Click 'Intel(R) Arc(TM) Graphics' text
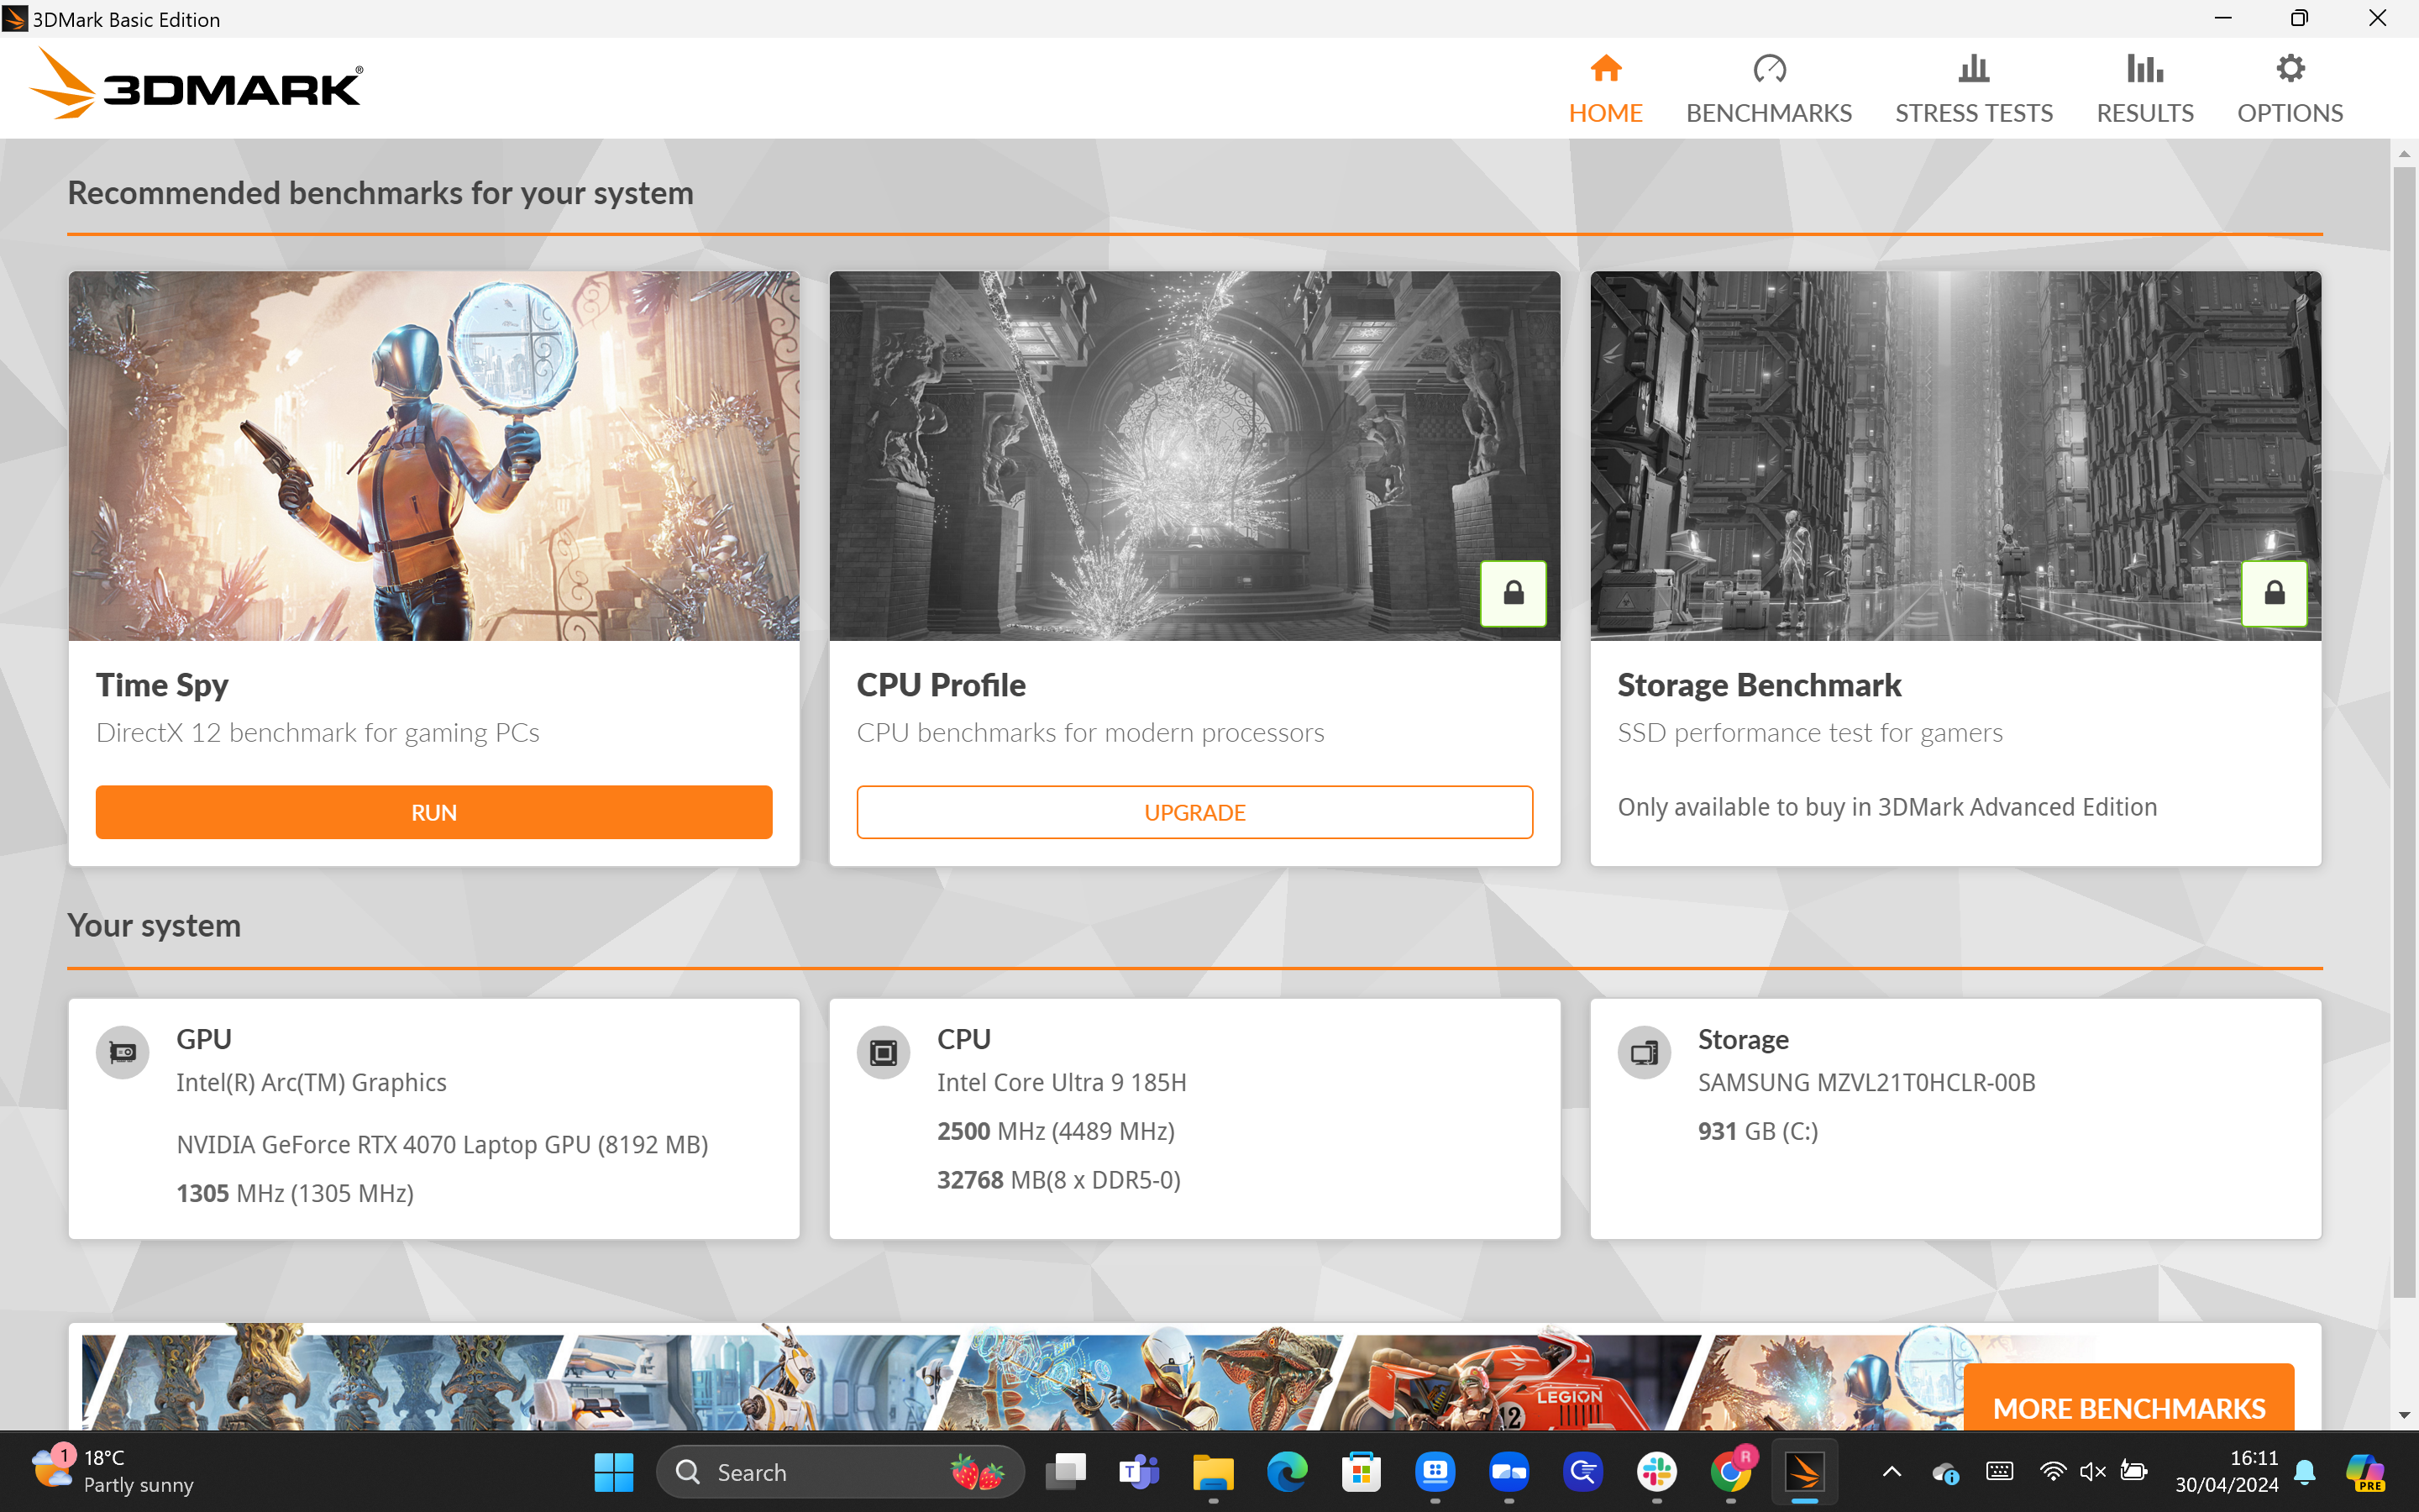This screenshot has width=2419, height=1512. pyautogui.click(x=311, y=1082)
